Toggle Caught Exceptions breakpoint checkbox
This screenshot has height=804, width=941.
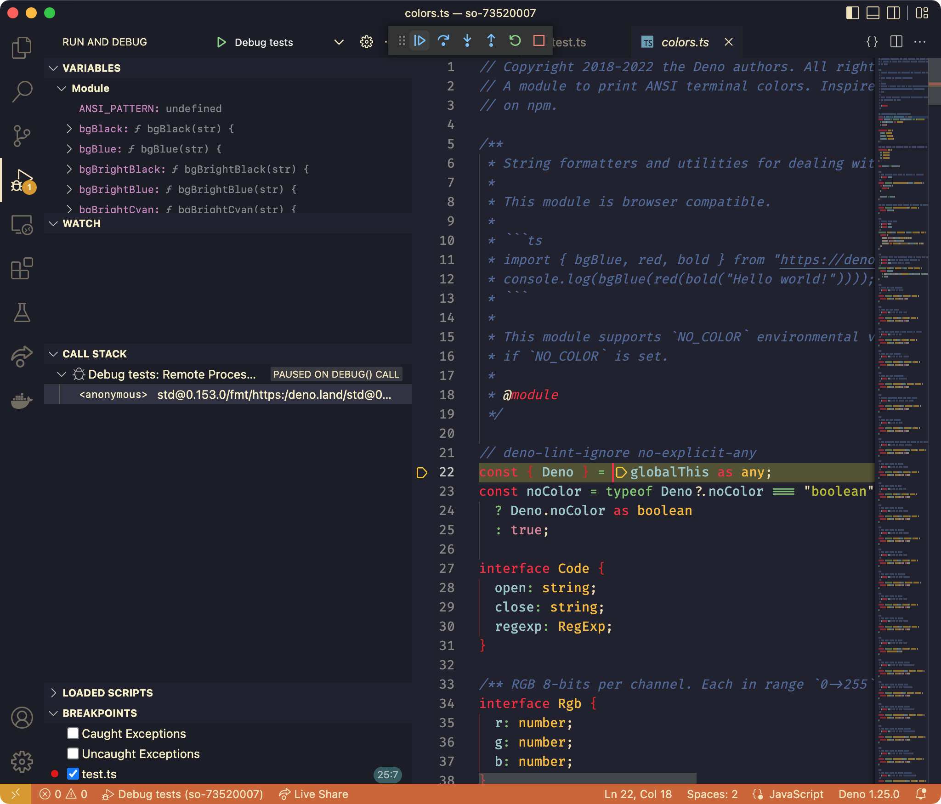pyautogui.click(x=72, y=732)
